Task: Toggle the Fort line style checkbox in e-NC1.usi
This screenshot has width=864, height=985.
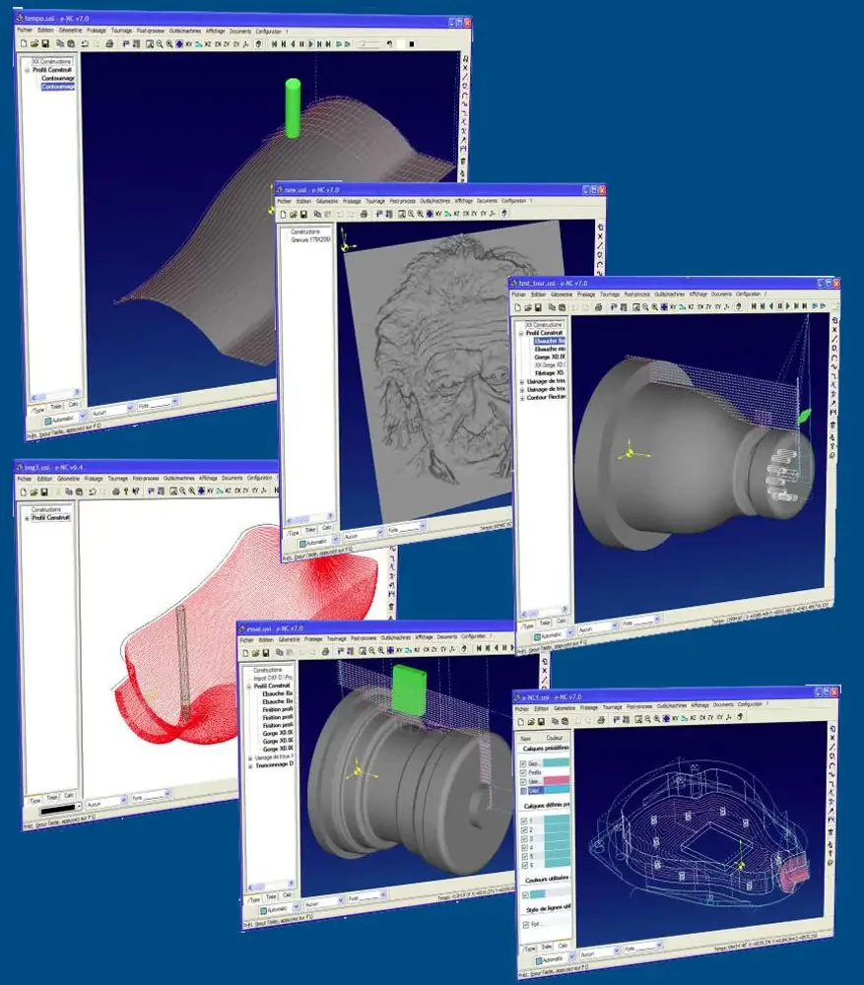Action: 526,925
